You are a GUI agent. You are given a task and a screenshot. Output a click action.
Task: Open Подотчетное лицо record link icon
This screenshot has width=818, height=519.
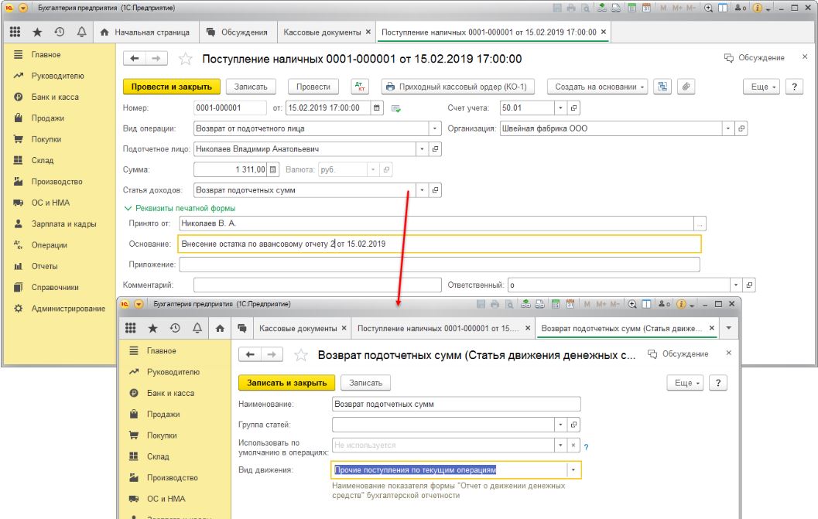[435, 149]
